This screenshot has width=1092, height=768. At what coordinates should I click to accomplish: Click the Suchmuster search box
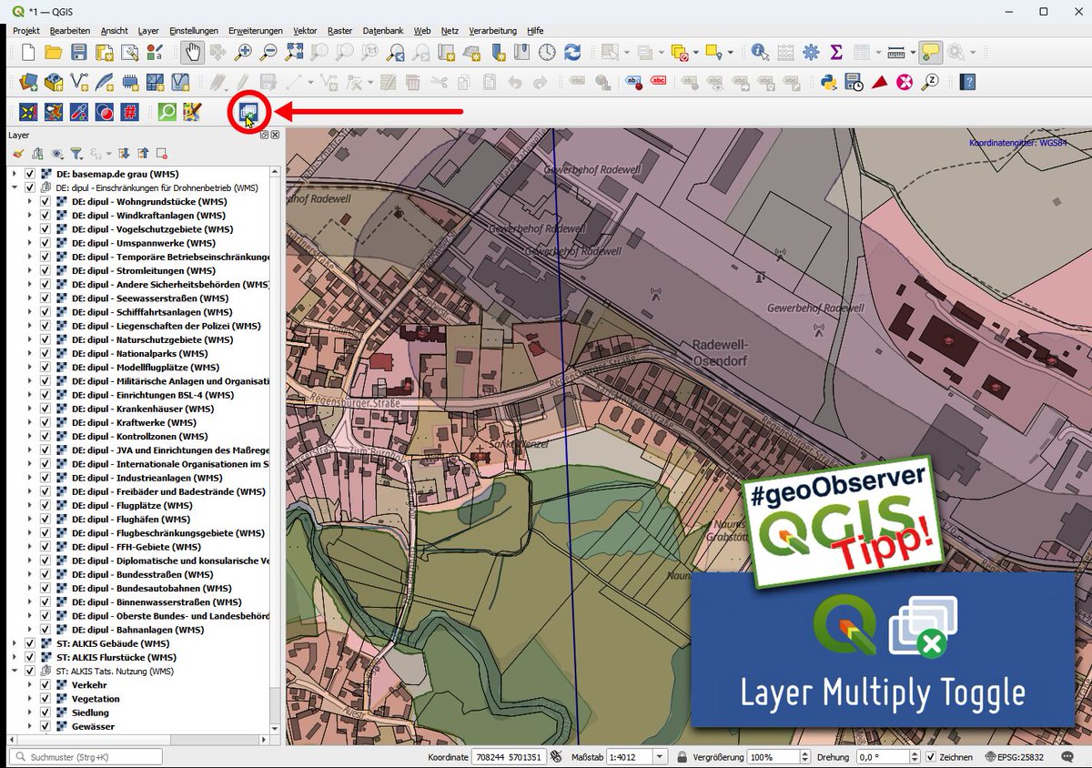(x=86, y=757)
